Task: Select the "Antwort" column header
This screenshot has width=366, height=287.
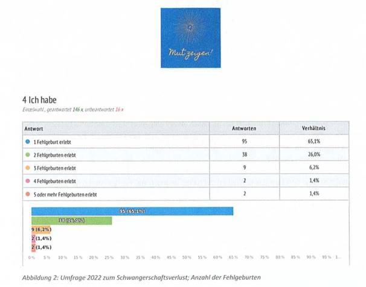Action: tap(33, 128)
